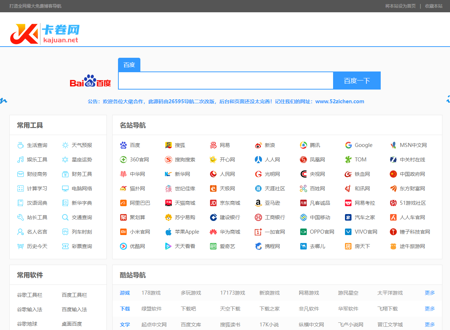The height and width of the screenshot is (330, 450).
Task: Click the Baidu logo beside the search box
Action: [x=90, y=81]
